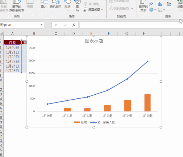The width and height of the screenshot is (183, 157).
Task: Expand the pie chart dropdown arrow
Action: tap(155, 10)
